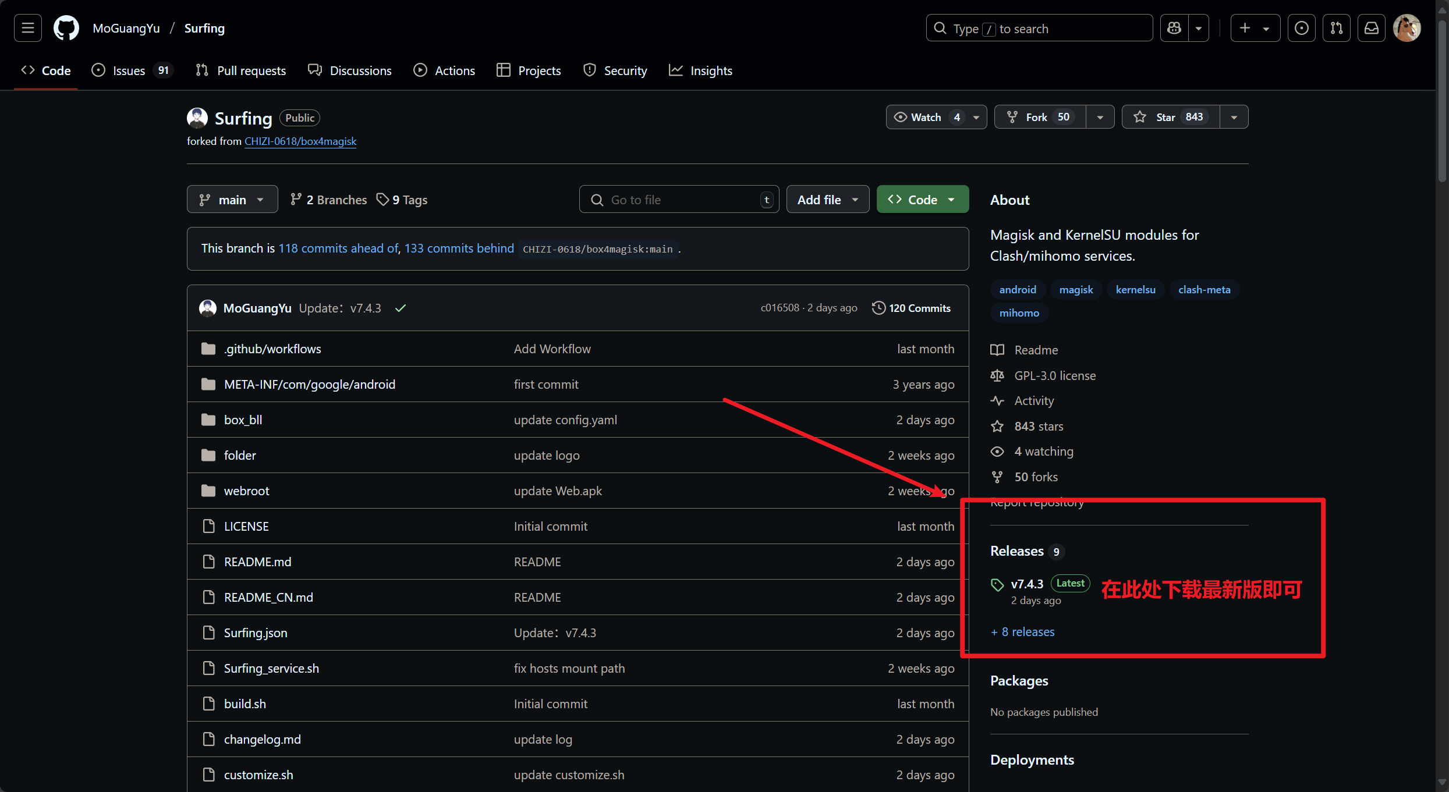Open the v7.4.3 Latest release
This screenshot has width=1449, height=792.
(1027, 584)
